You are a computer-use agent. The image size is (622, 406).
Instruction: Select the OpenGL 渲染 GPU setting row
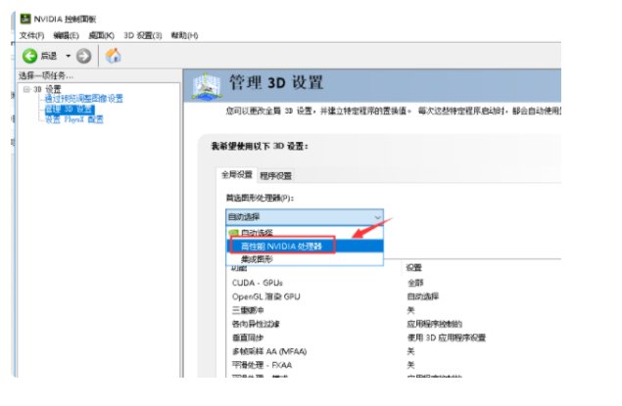[395, 296]
